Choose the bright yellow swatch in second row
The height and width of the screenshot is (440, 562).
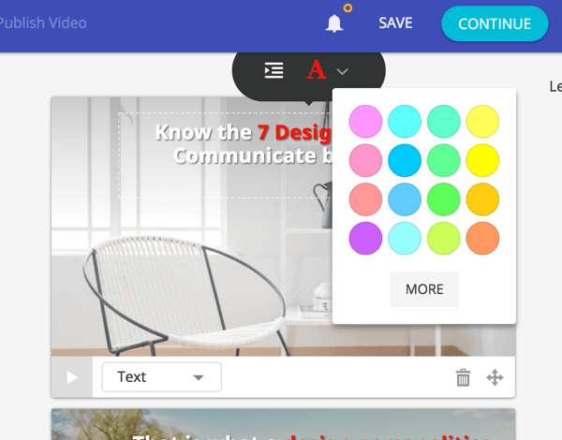coord(483,161)
